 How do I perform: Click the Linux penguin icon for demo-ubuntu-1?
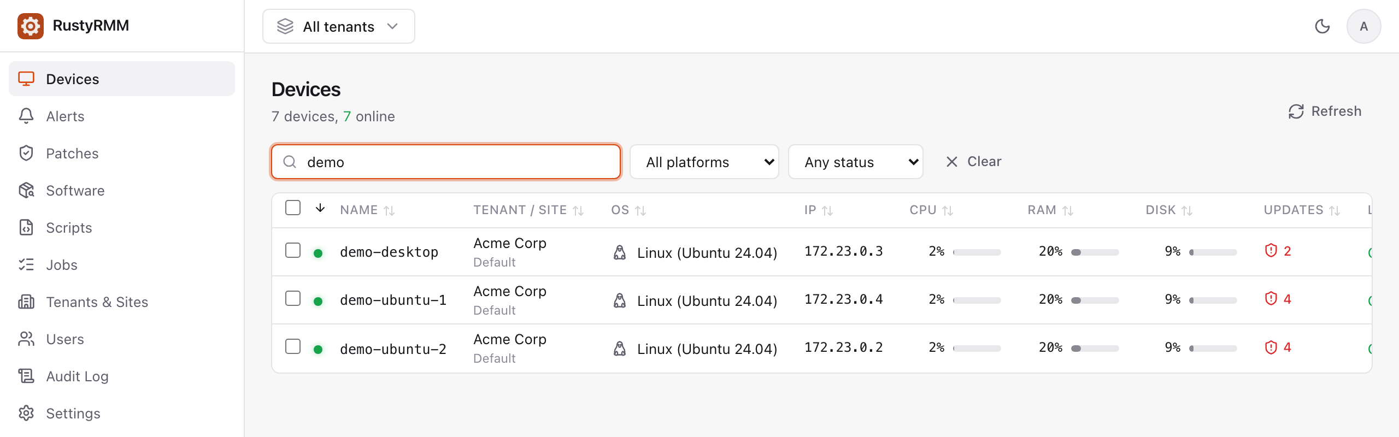pos(619,300)
